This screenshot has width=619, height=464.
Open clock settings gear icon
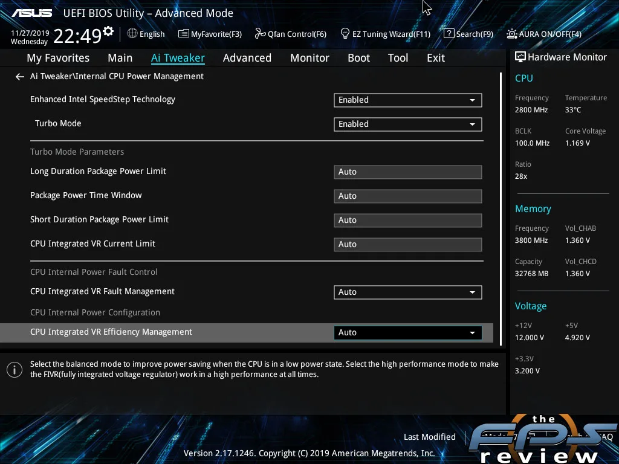[x=108, y=31]
